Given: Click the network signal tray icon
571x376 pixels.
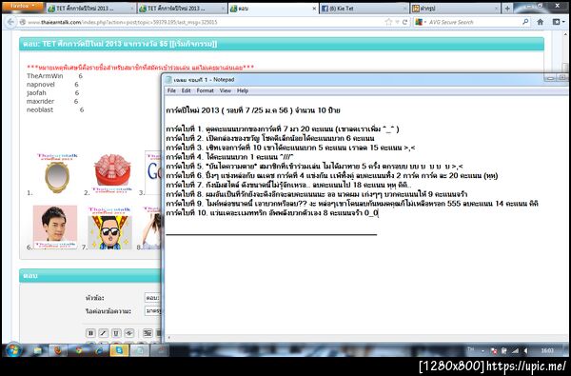Looking at the screenshot, I should (515, 351).
